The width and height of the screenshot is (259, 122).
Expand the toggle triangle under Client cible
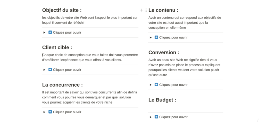click(44, 70)
